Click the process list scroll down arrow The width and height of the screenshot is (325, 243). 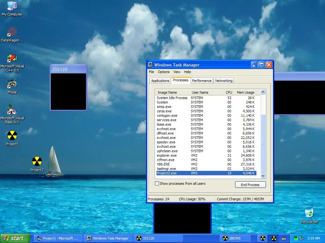coord(263,176)
